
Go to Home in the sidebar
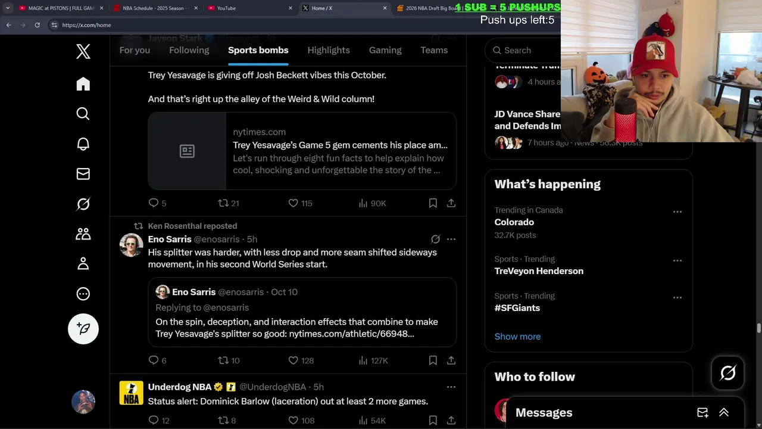click(83, 84)
